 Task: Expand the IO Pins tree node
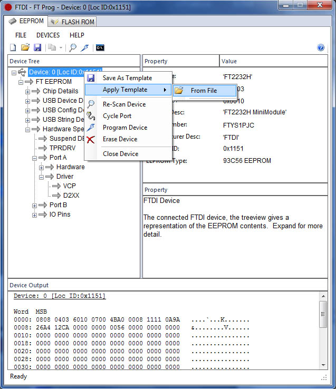(34, 215)
